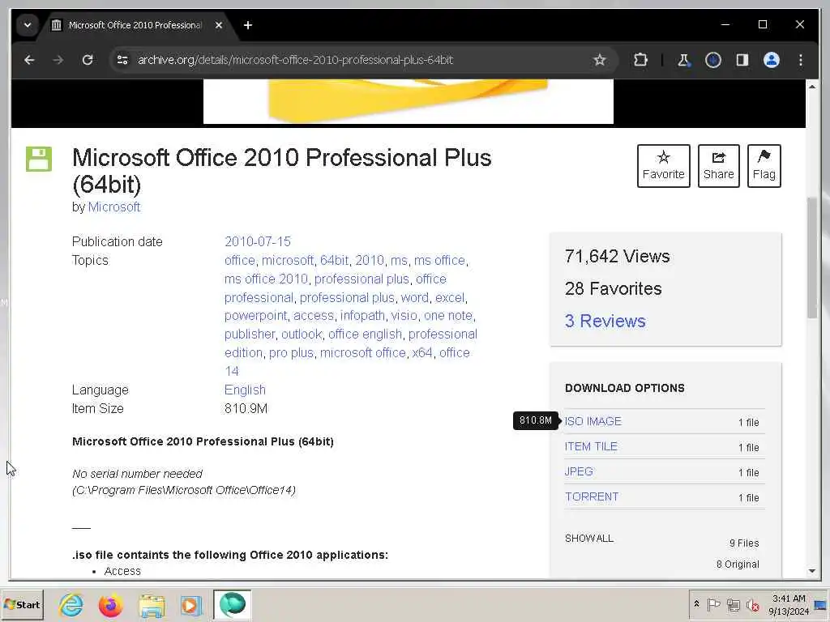The height and width of the screenshot is (622, 830).
Task: Open publication date 2010-07-15 link
Action: pyautogui.click(x=257, y=241)
